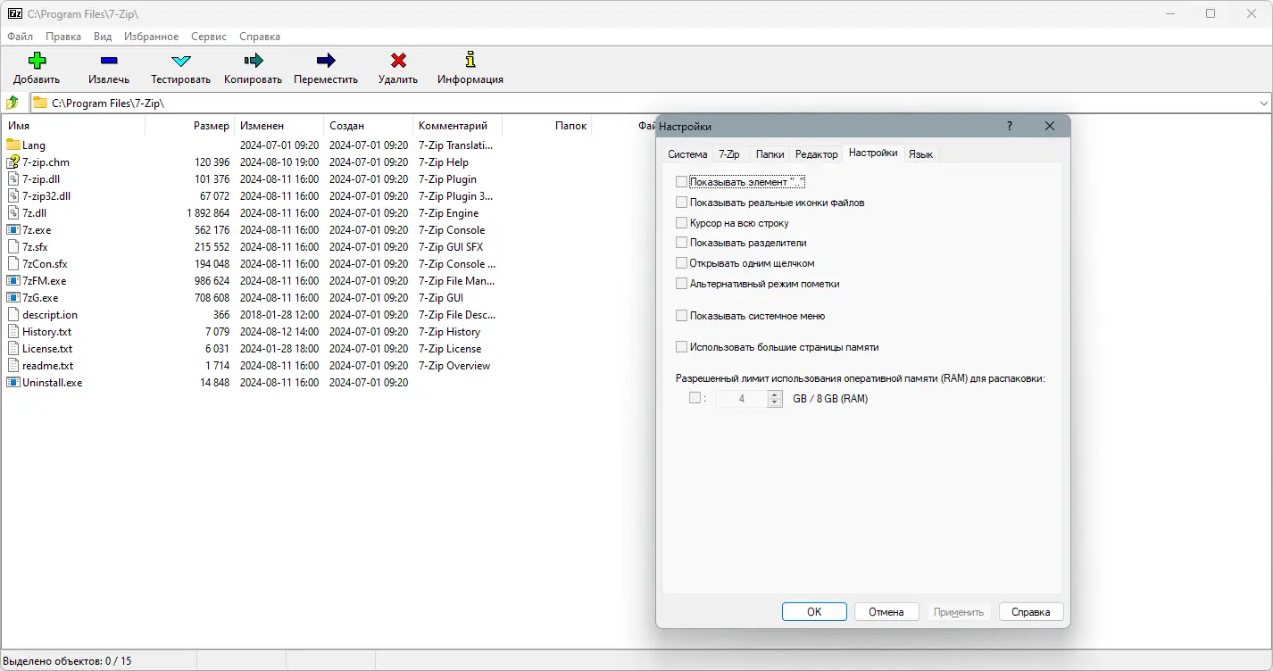Screen dimensions: 1273x671
Task: Enable Открывать одним щелчком checkbox
Action: [x=682, y=263]
